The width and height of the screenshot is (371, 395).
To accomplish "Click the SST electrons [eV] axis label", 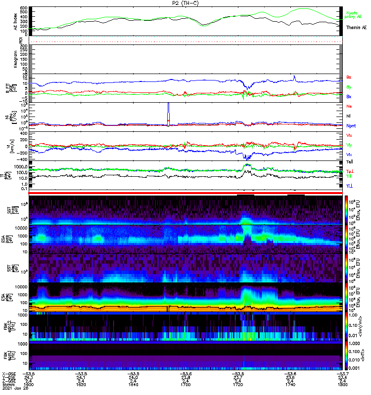I will click(x=13, y=269).
